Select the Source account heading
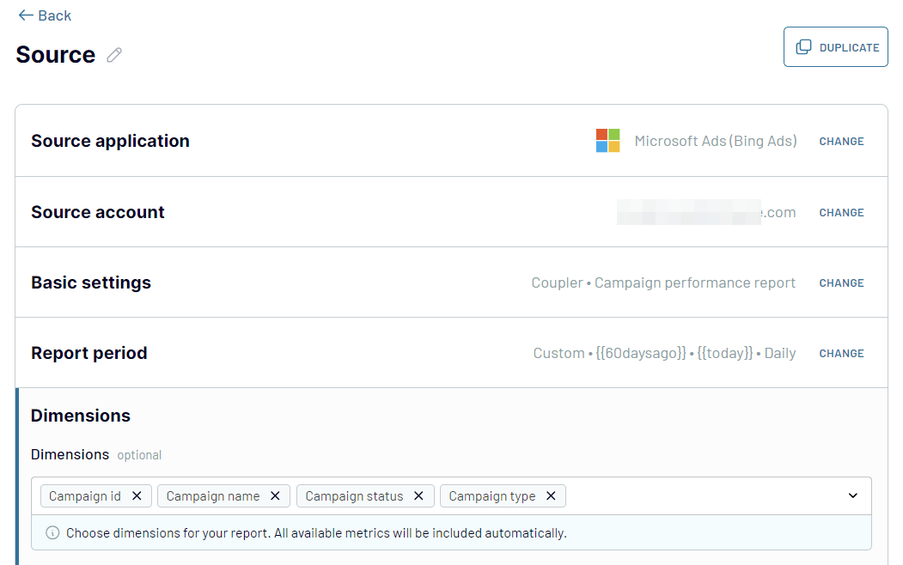Viewport: 903px width, 565px height. 98,212
